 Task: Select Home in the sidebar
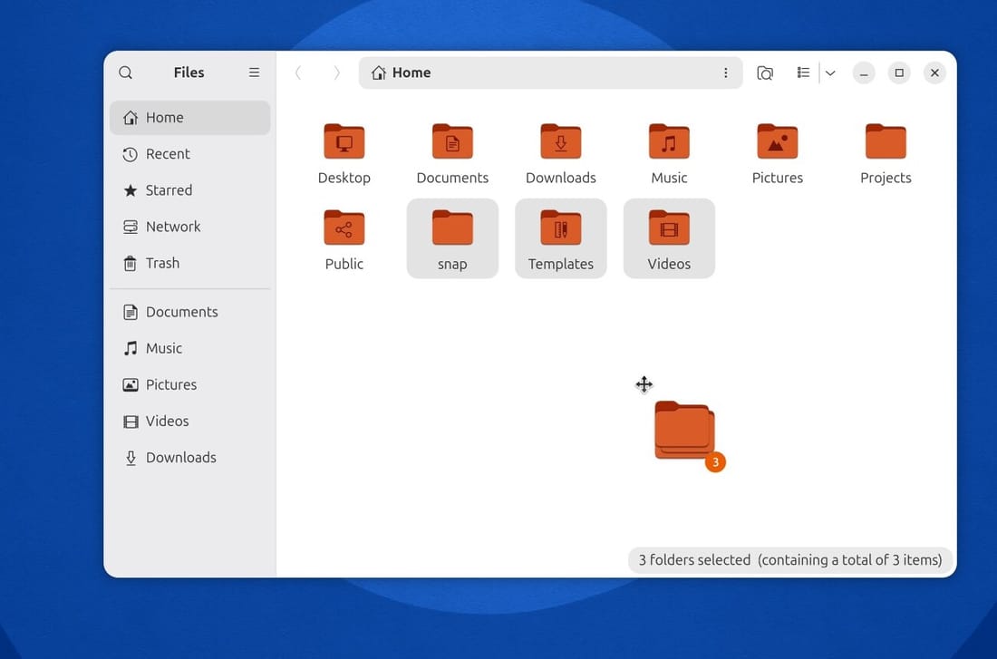189,118
